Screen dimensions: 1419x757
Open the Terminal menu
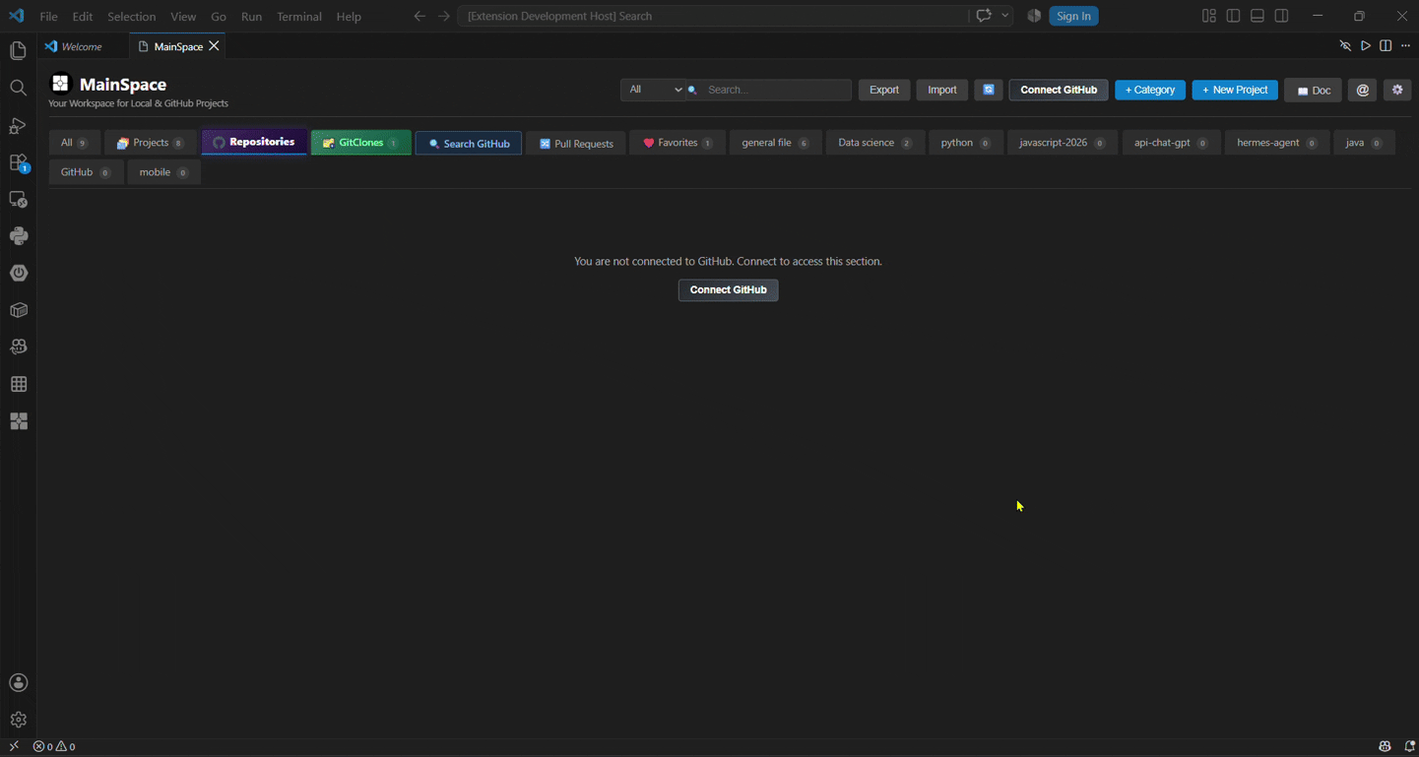[x=299, y=17]
